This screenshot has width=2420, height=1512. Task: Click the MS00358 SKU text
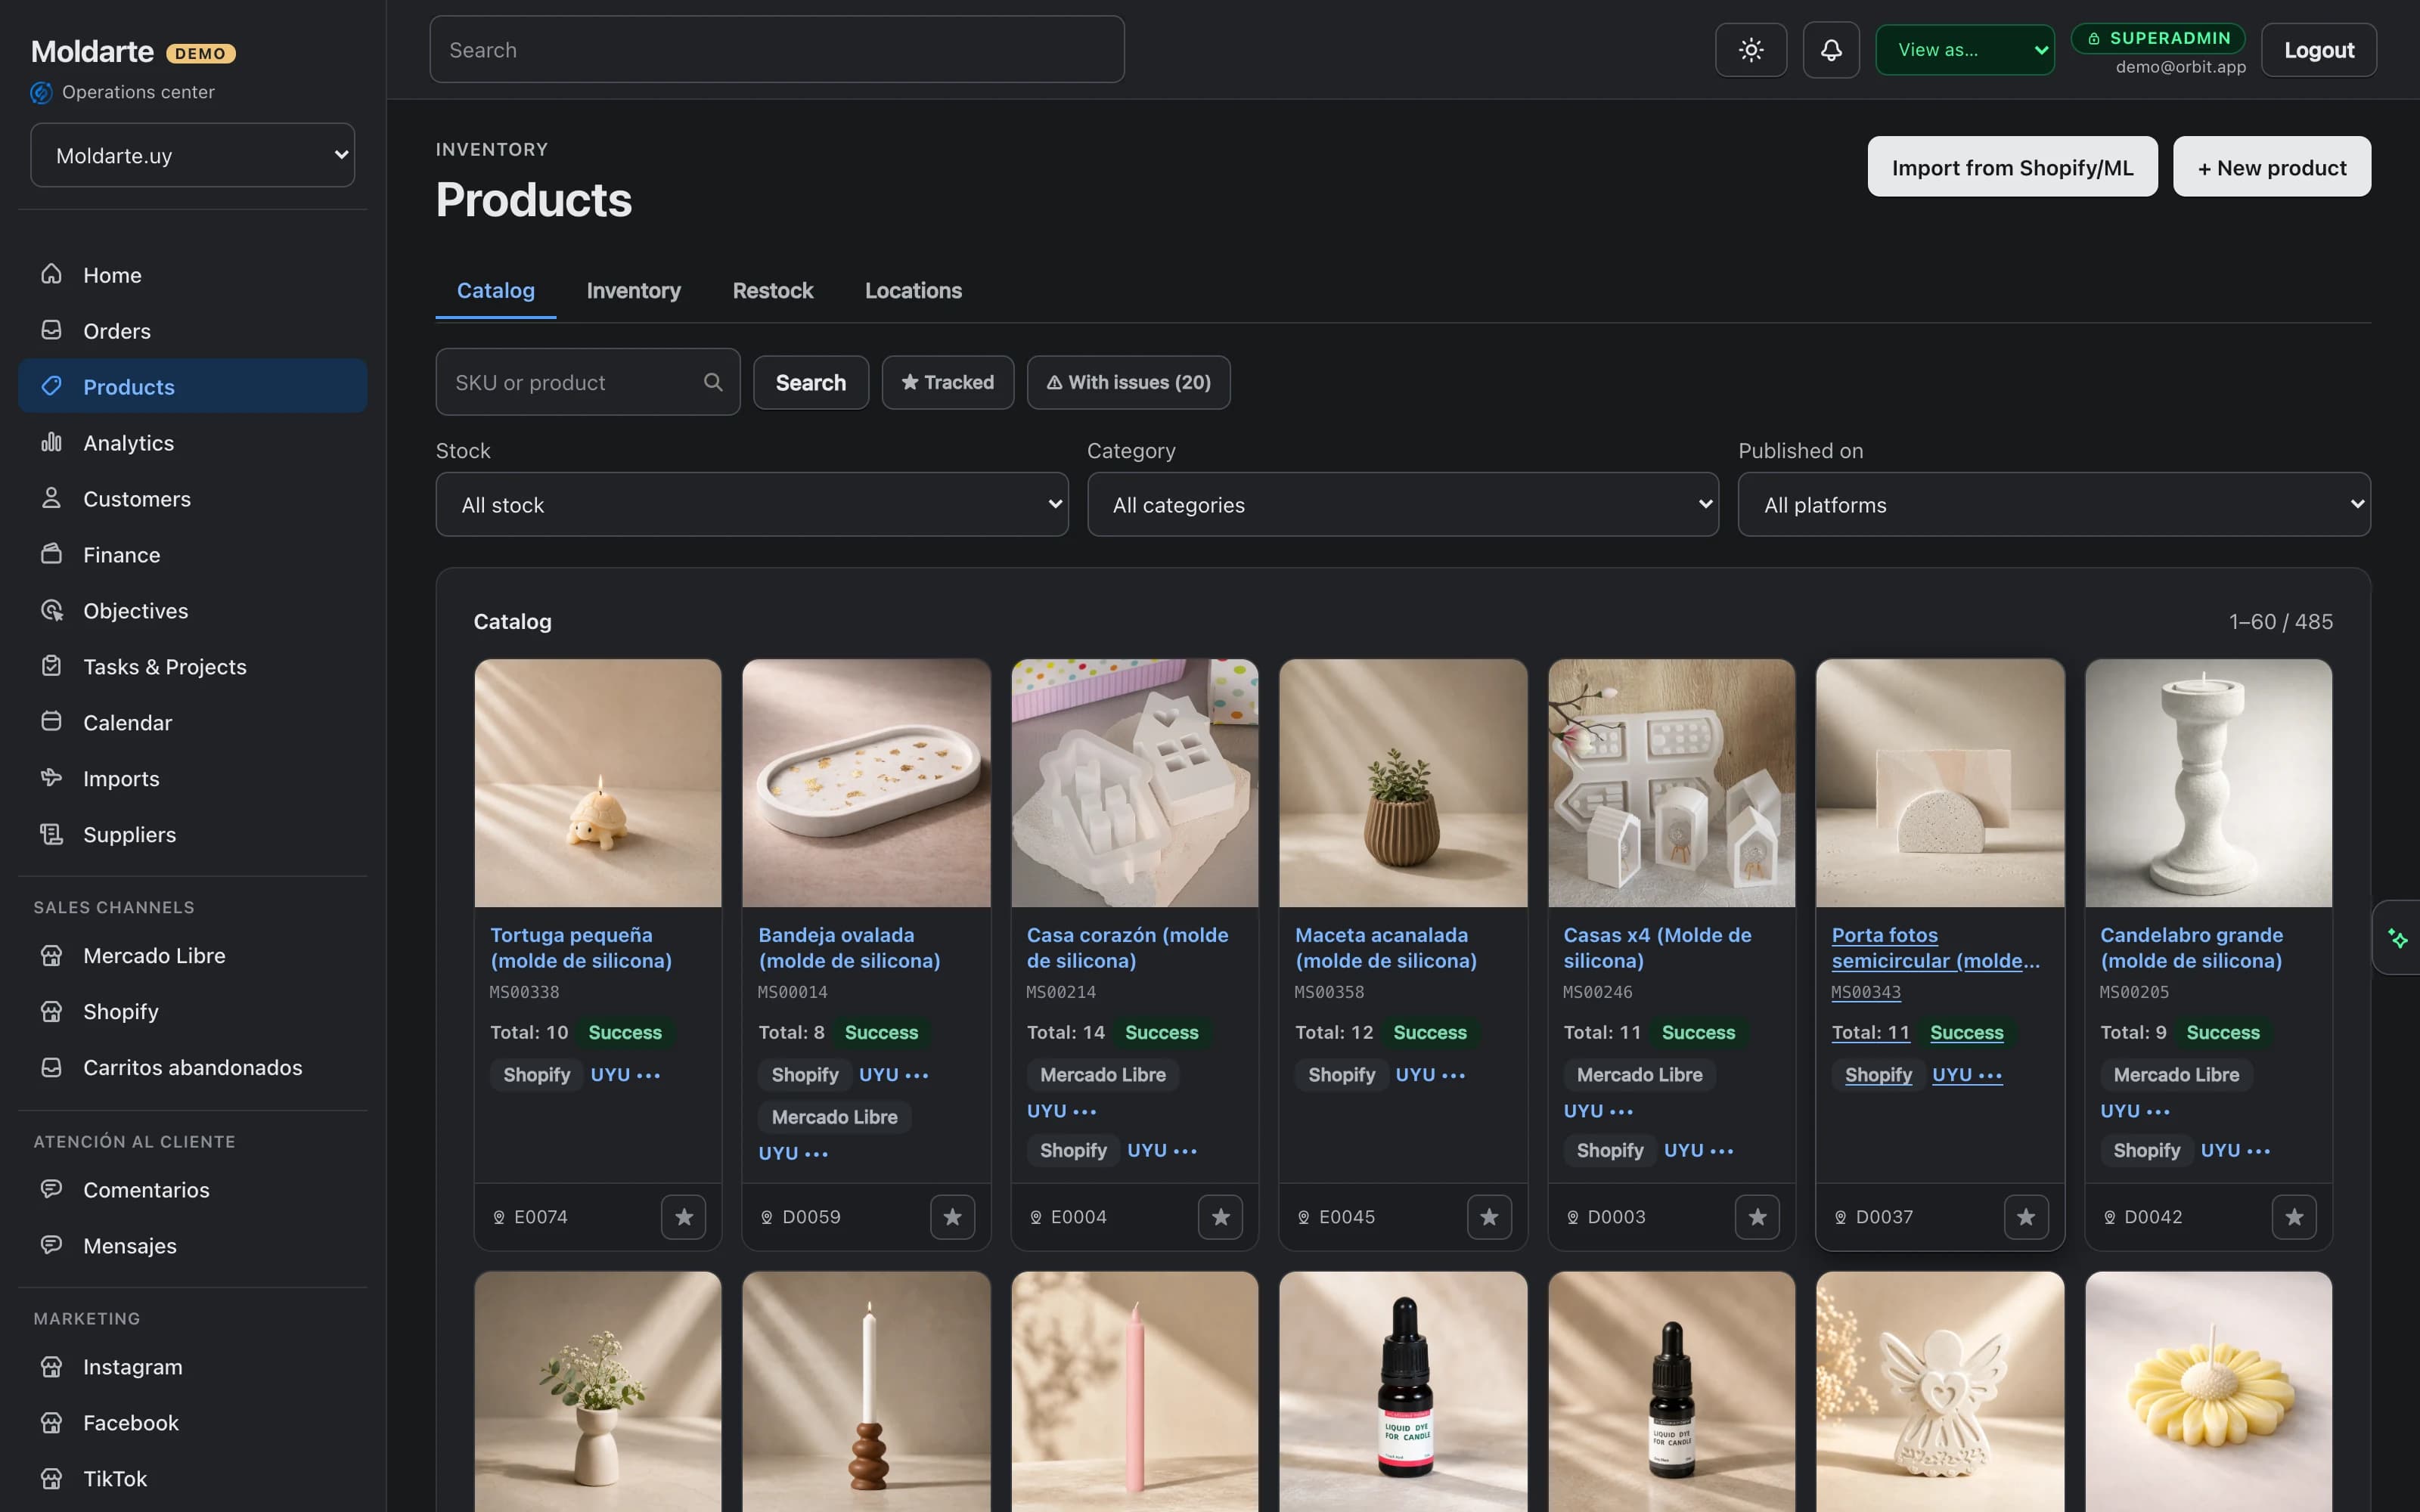1329,992
